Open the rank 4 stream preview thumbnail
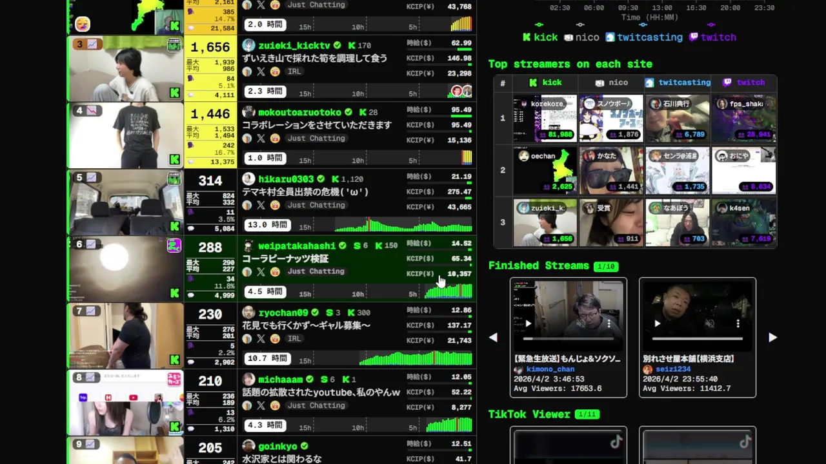 click(125, 135)
